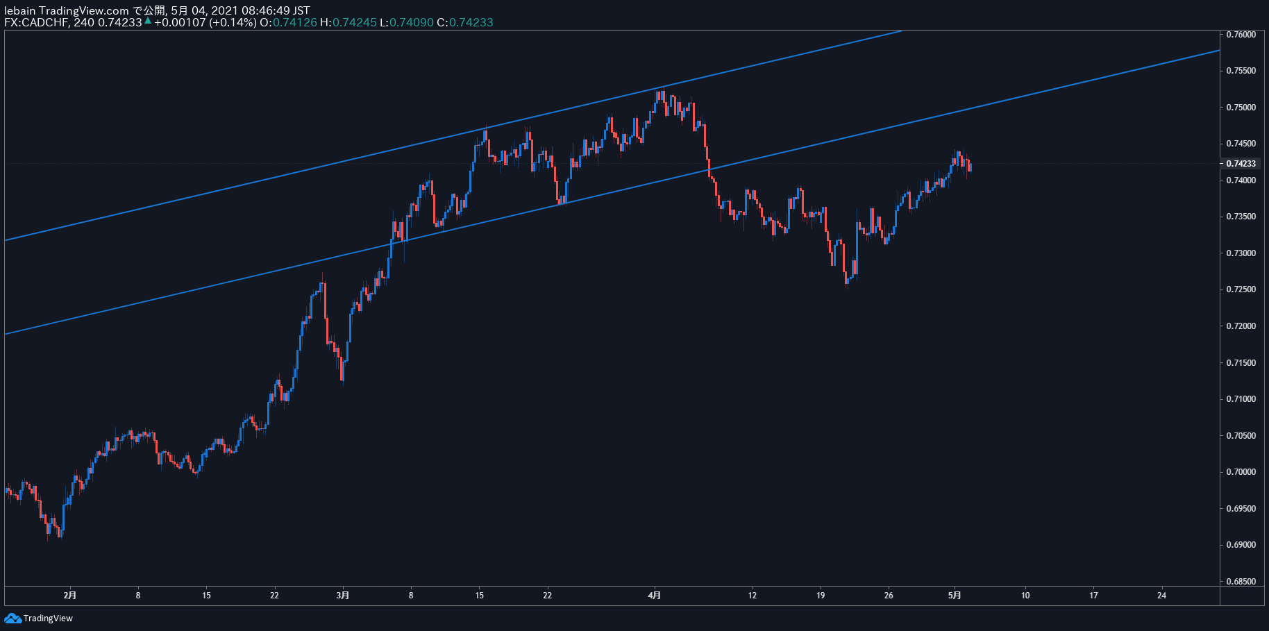Click the Low value L:0.74090
This screenshot has width=1269, height=631.
click(407, 22)
